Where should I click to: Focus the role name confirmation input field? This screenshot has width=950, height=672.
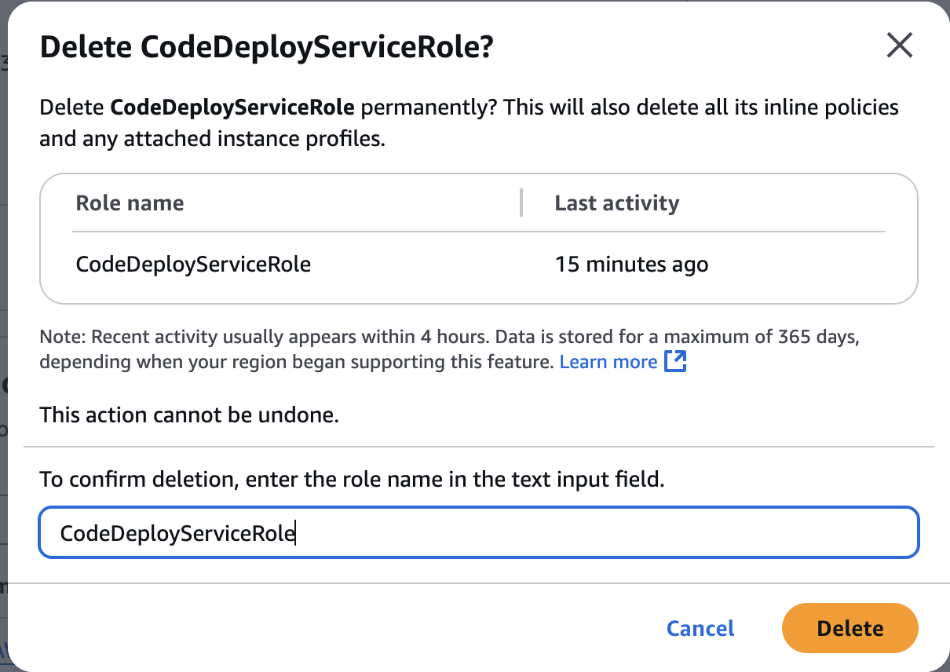point(479,533)
